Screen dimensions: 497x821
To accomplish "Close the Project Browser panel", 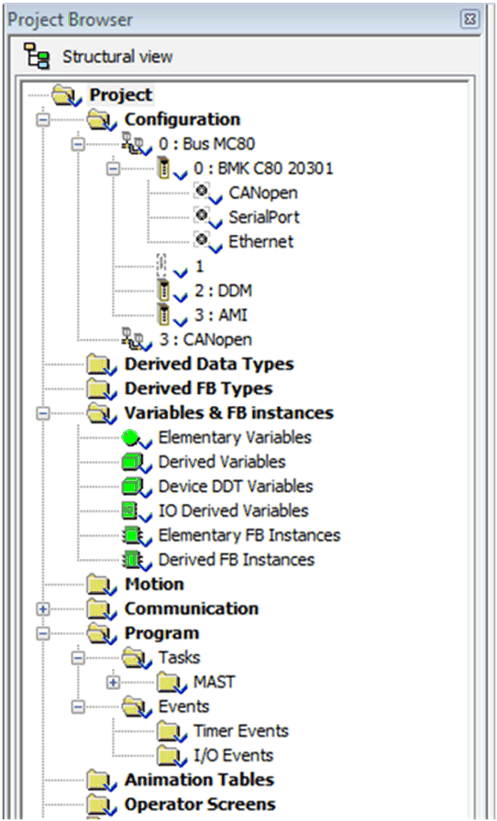I will coord(469,20).
